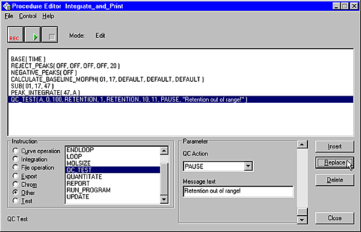Click instruction list scroll up arrow
This screenshot has height=232, width=361.
164,151
